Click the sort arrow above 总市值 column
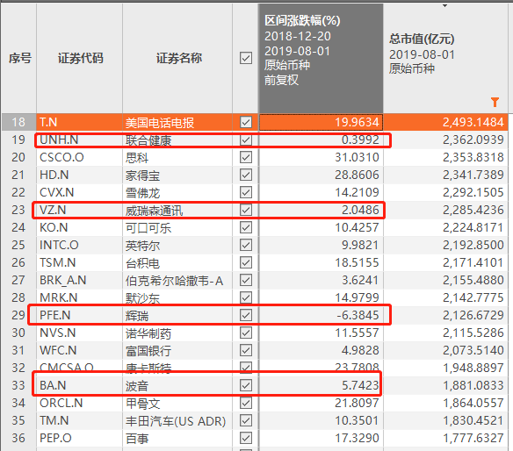This screenshot has height=451, width=513. click(444, 6)
